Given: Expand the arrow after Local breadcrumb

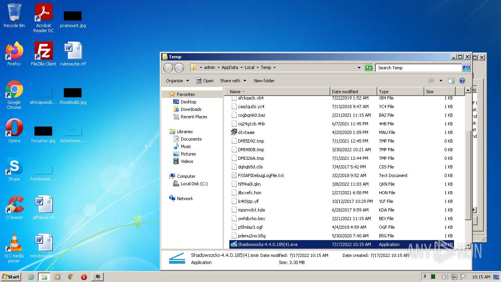Looking at the screenshot, I should [258, 68].
